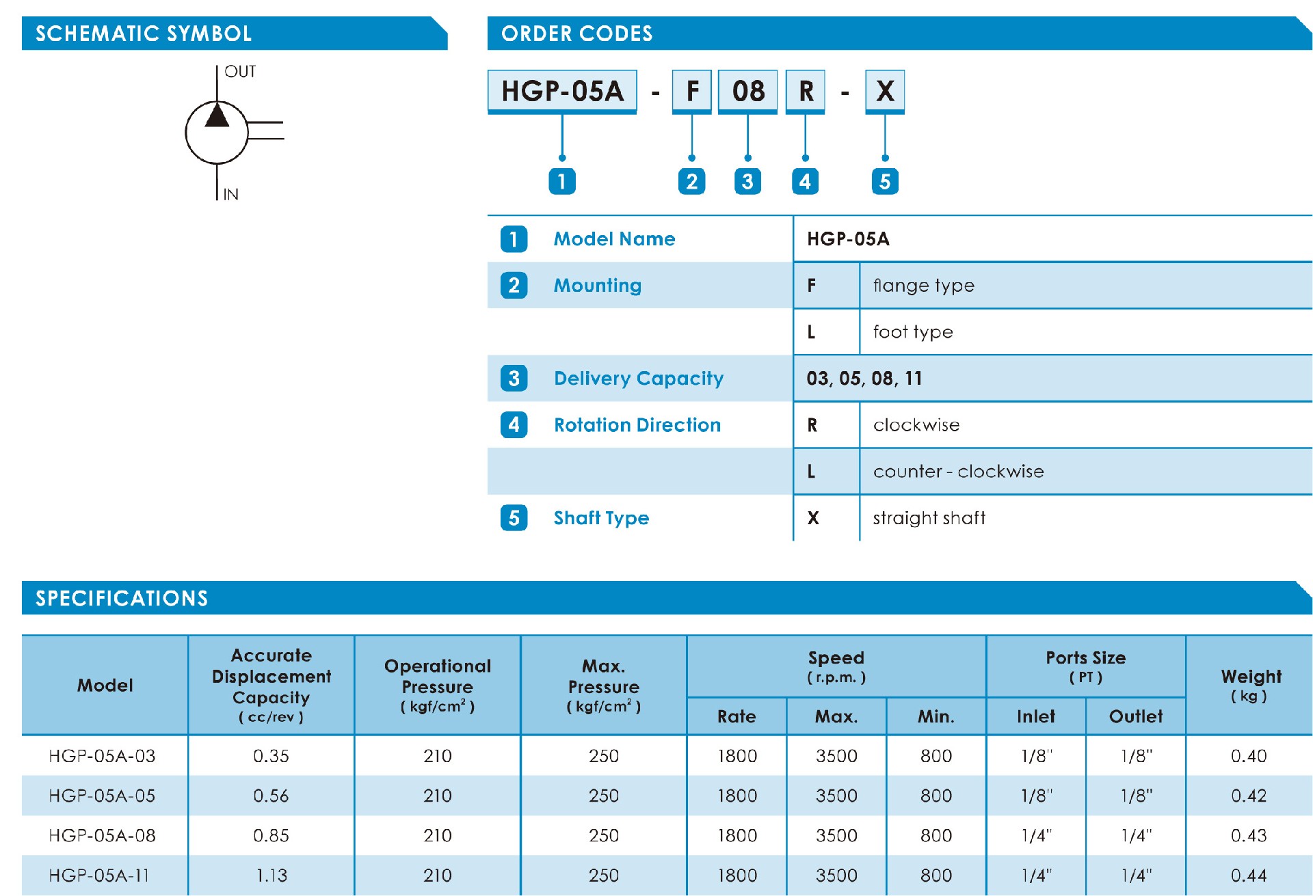The height and width of the screenshot is (896, 1313).
Task: Click the ORDER CODES section header
Action: 899,33
